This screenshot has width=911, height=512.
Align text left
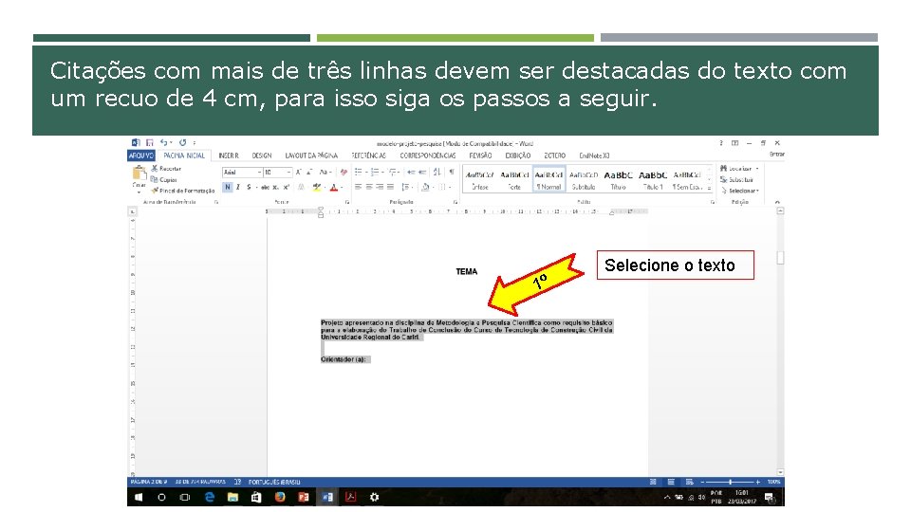tap(359, 187)
